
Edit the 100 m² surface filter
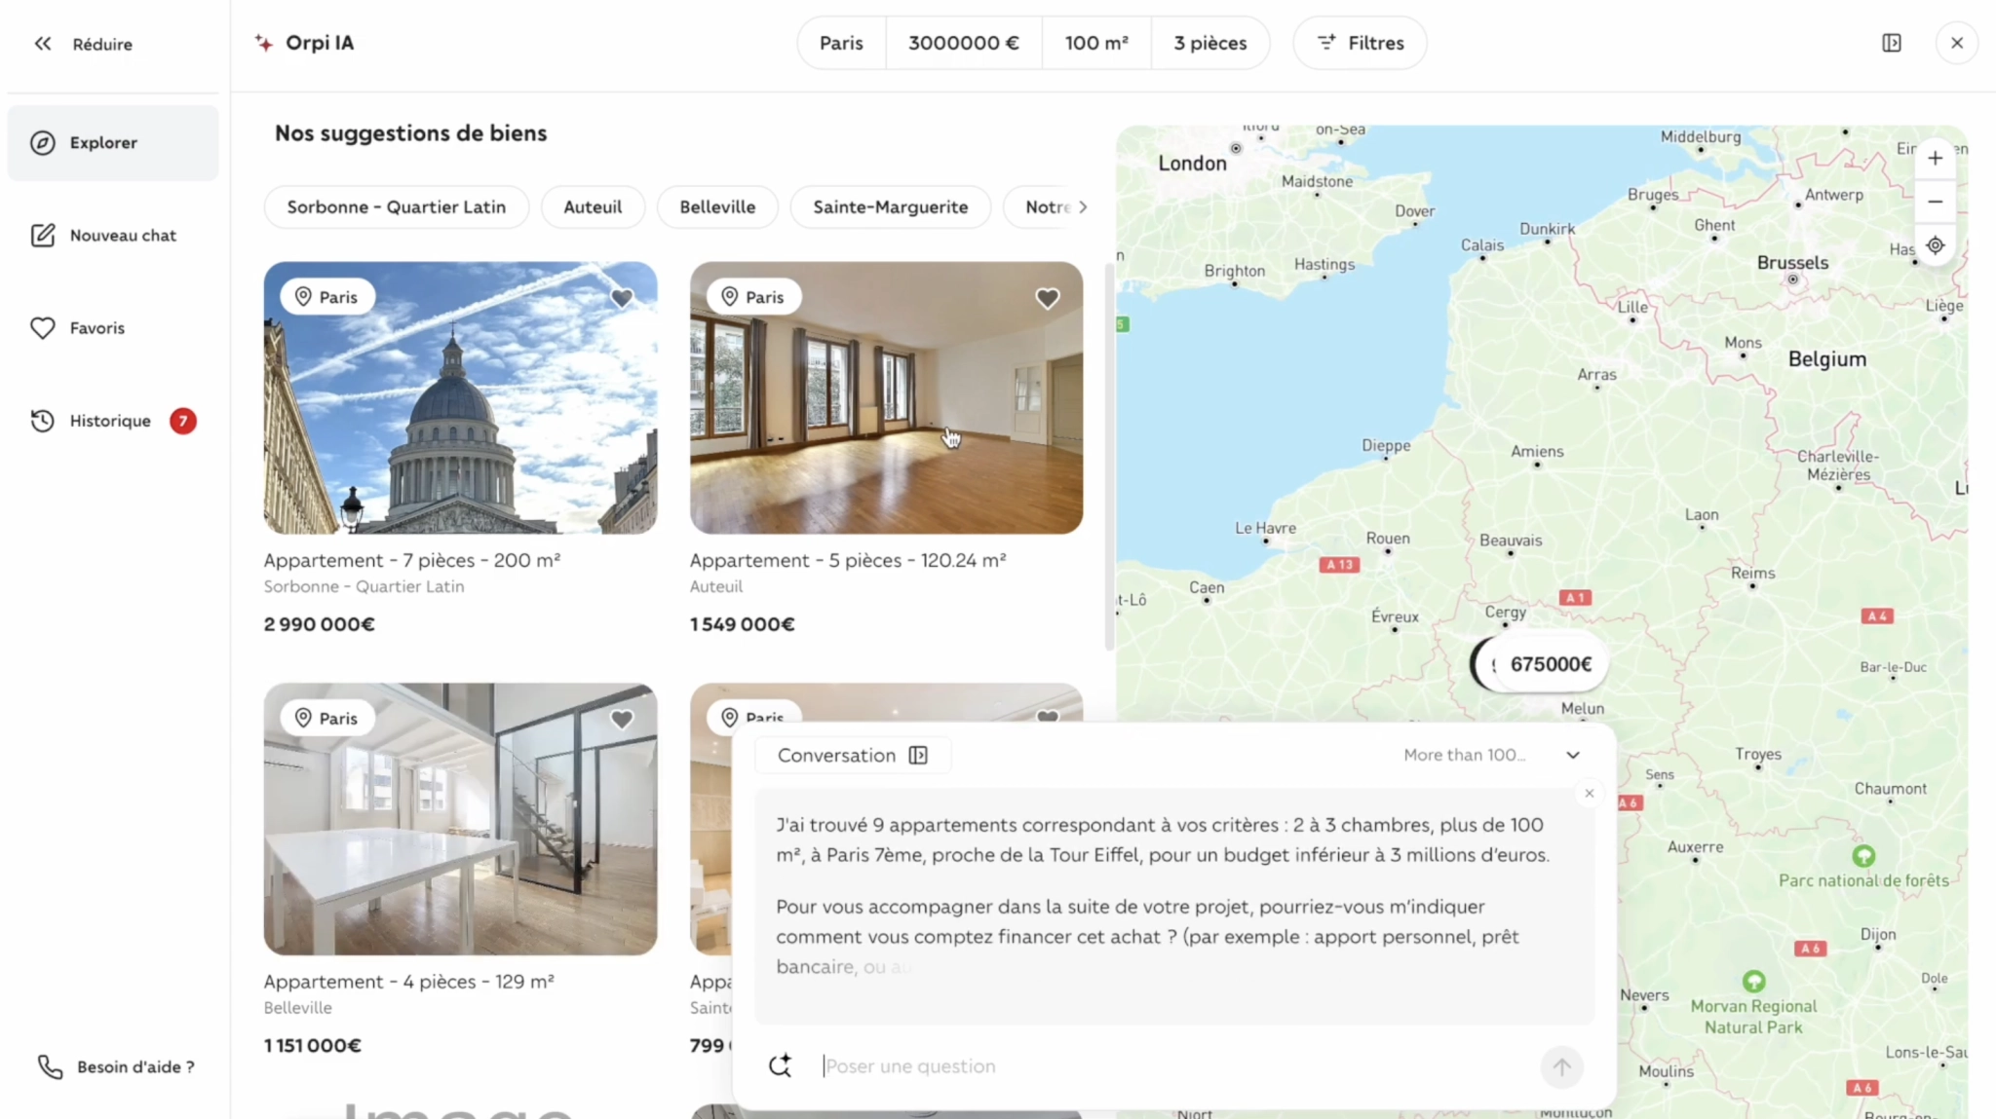coord(1096,43)
